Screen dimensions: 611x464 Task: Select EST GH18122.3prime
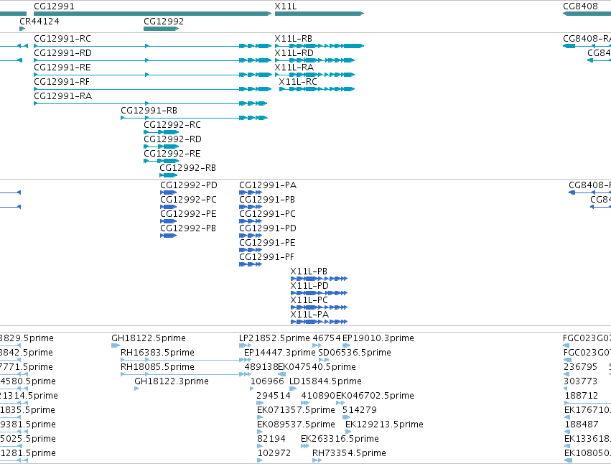point(172,381)
